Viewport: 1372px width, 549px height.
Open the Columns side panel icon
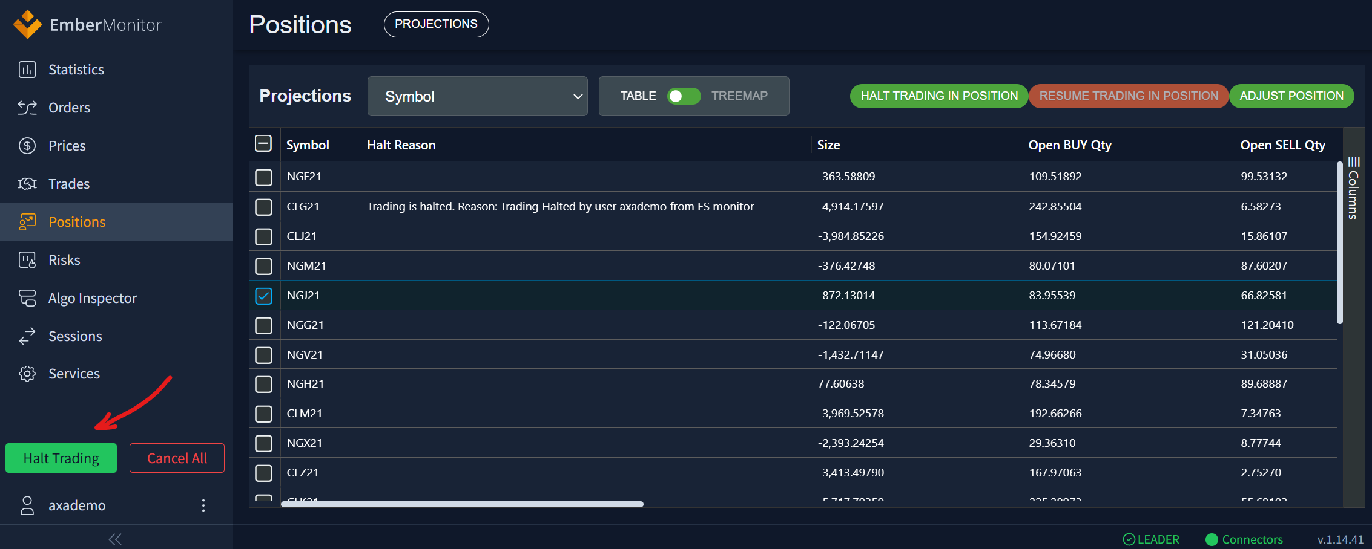[1354, 161]
